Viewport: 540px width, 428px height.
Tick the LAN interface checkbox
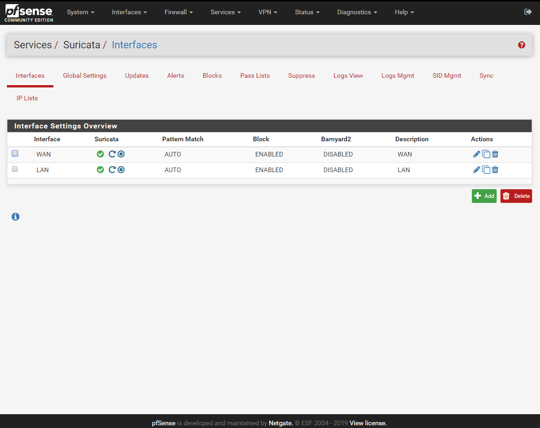click(x=15, y=169)
